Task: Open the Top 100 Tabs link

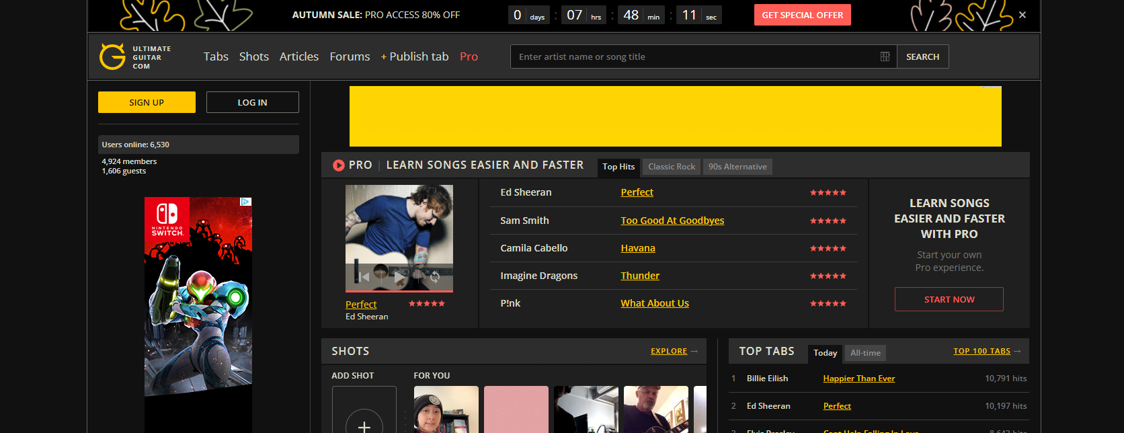Action: [981, 351]
